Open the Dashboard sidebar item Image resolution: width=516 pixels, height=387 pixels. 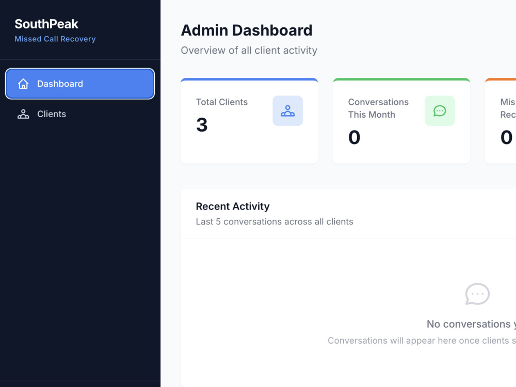(x=80, y=84)
